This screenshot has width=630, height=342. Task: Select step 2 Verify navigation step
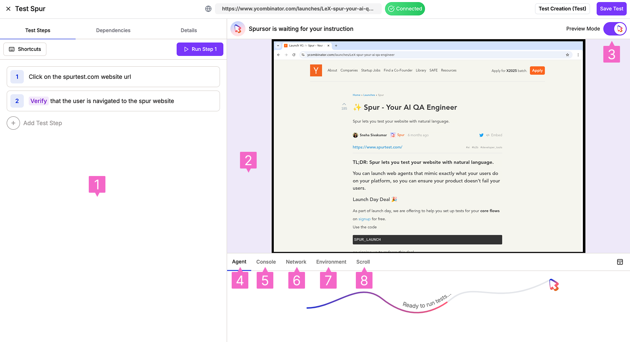coord(113,101)
